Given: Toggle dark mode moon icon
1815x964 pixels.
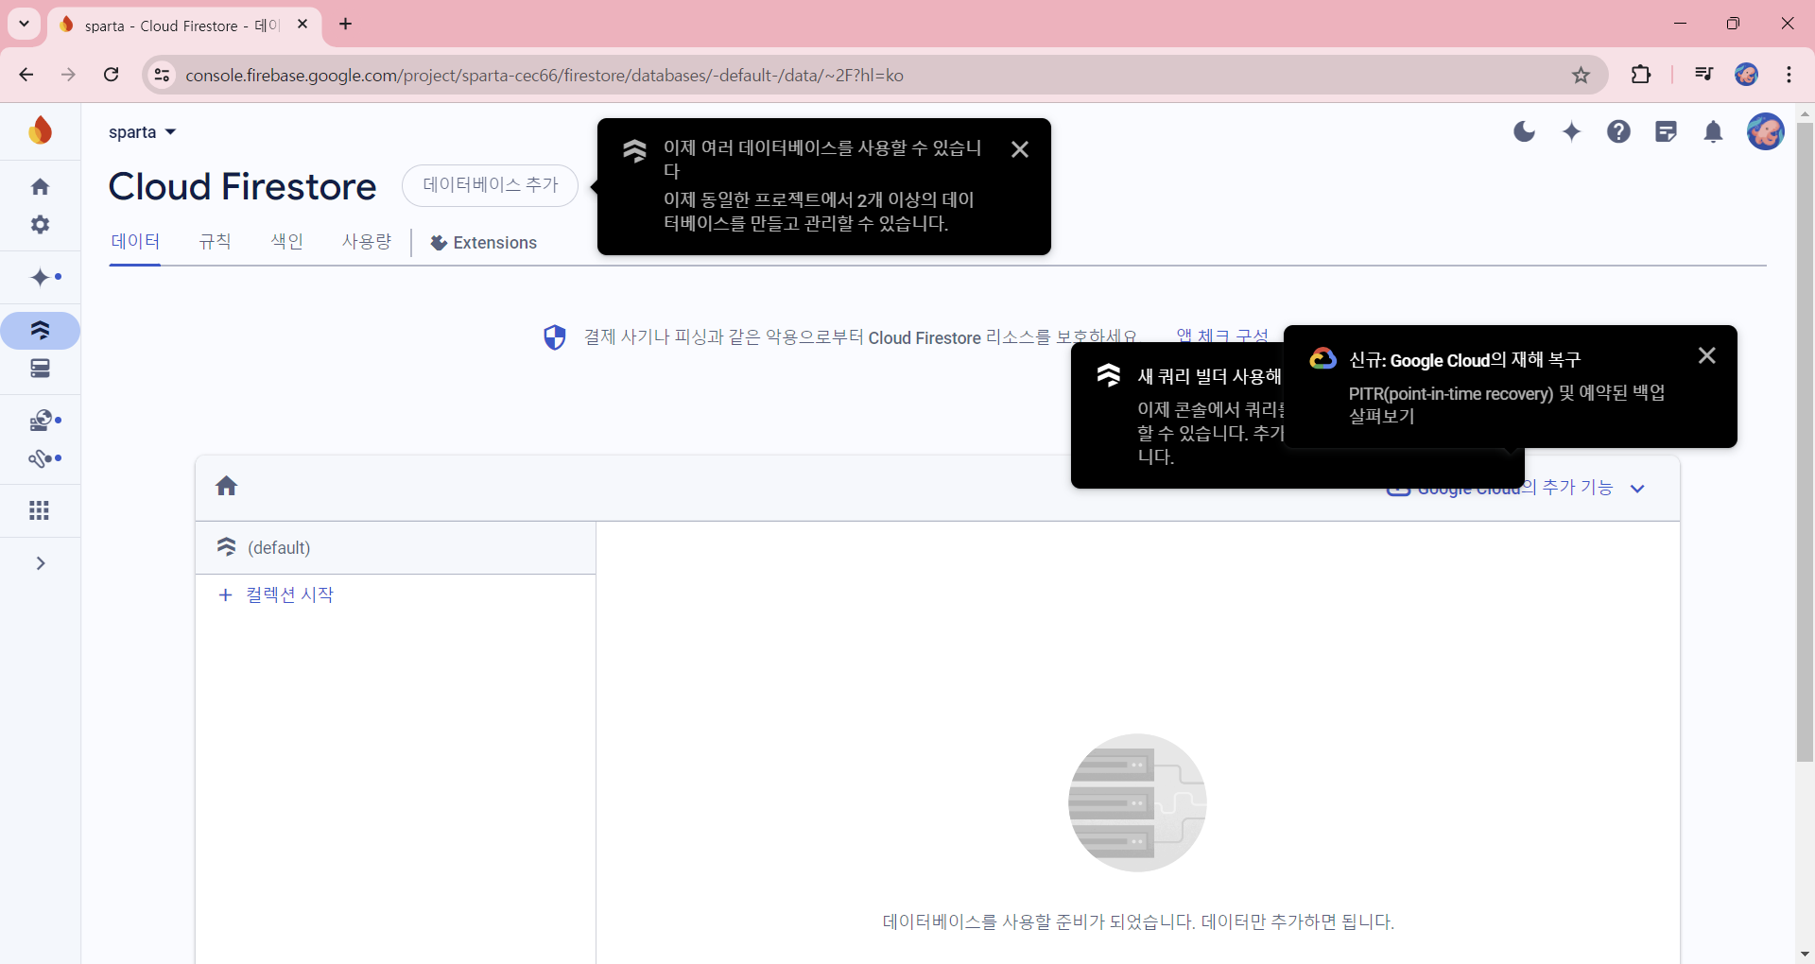Looking at the screenshot, I should [1524, 131].
